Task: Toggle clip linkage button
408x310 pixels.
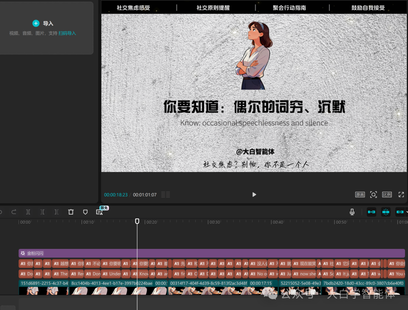Action: tap(400, 212)
